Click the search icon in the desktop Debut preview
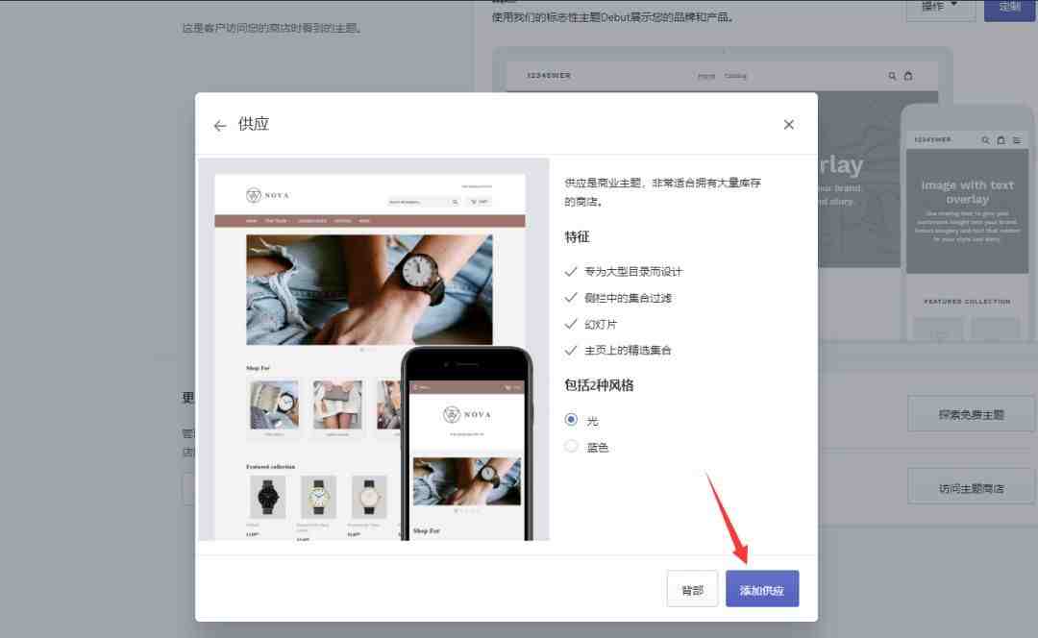Screen dimensions: 1038x638 (x=892, y=76)
